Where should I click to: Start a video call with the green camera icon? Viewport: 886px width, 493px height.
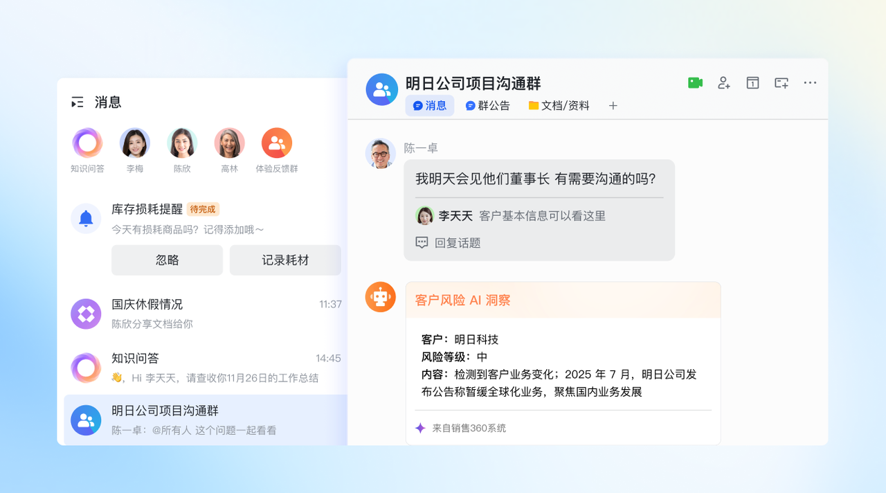coord(695,83)
